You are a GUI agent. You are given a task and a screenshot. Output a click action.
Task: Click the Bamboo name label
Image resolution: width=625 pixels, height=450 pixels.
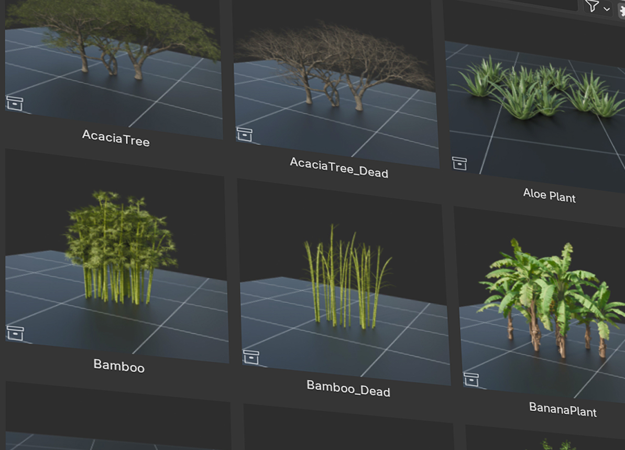[x=119, y=366]
